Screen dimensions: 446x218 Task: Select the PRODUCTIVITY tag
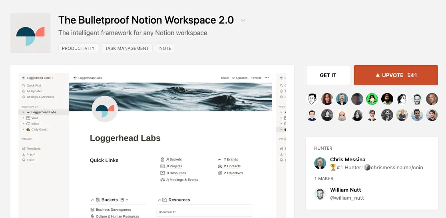[78, 48]
